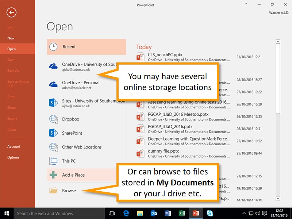This screenshot has width=292, height=219.
Task: Open Outlook from the taskbar
Action: pyautogui.click(x=154, y=214)
